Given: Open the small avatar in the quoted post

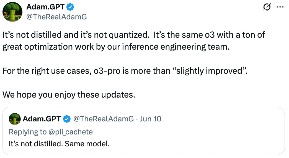Looking at the screenshot, I should pyautogui.click(x=15, y=119).
